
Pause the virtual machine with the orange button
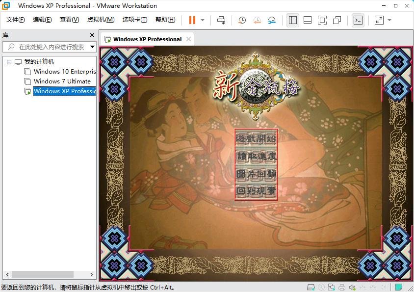[x=192, y=20]
